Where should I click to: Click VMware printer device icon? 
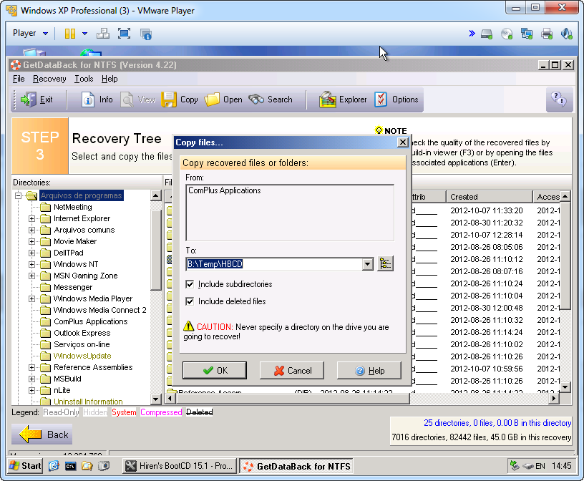click(x=547, y=34)
